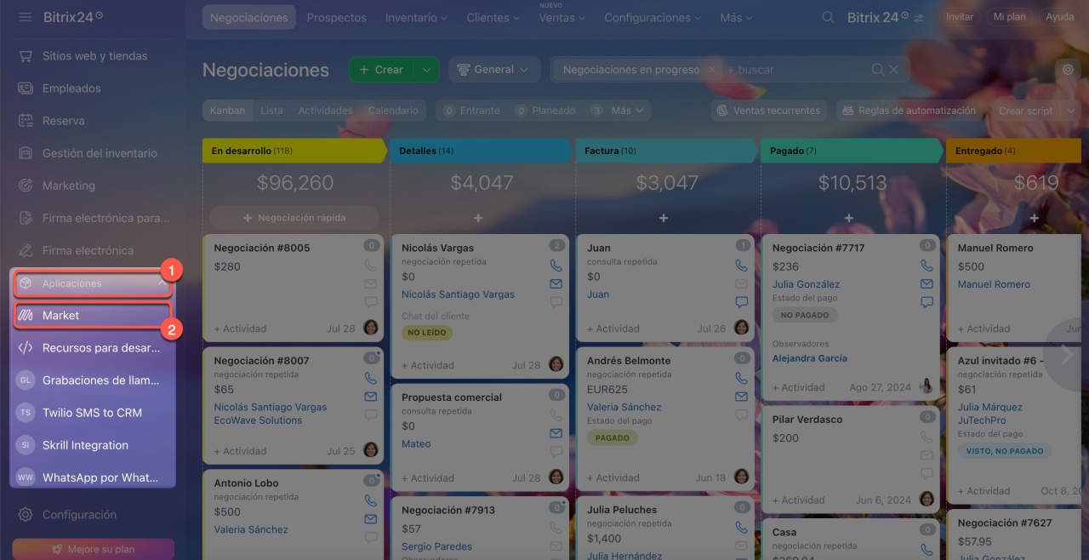1089x560 pixels.
Task: Switch to the Kanban view tab
Action: pos(228,111)
